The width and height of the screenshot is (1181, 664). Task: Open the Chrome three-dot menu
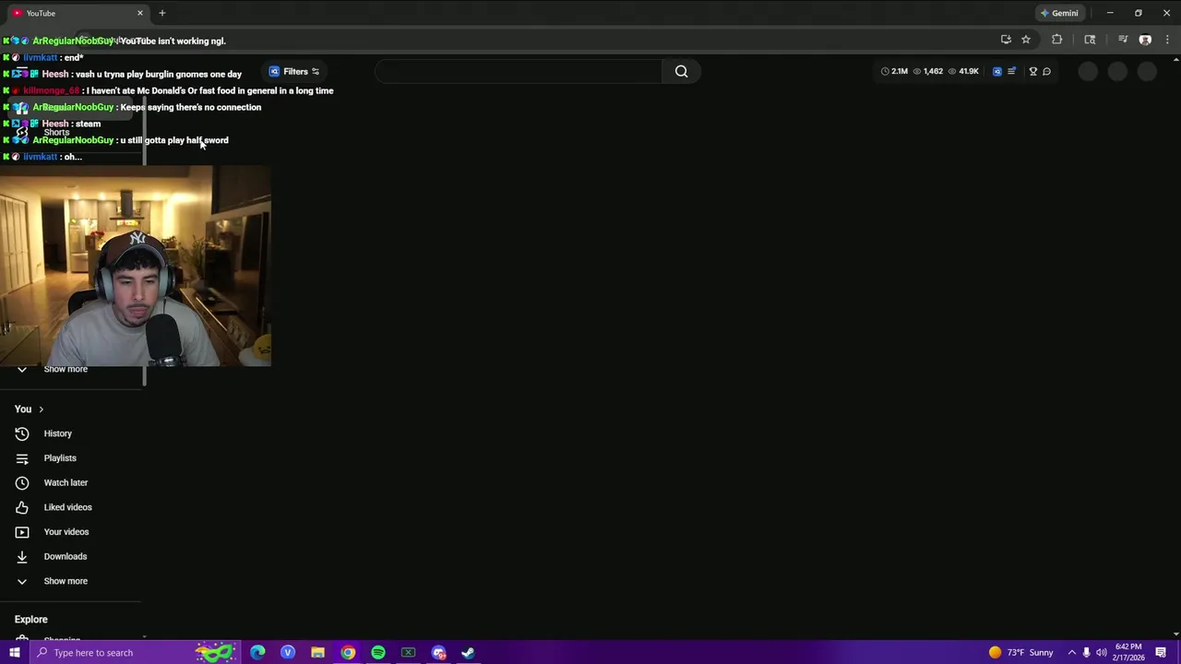pyautogui.click(x=1168, y=40)
